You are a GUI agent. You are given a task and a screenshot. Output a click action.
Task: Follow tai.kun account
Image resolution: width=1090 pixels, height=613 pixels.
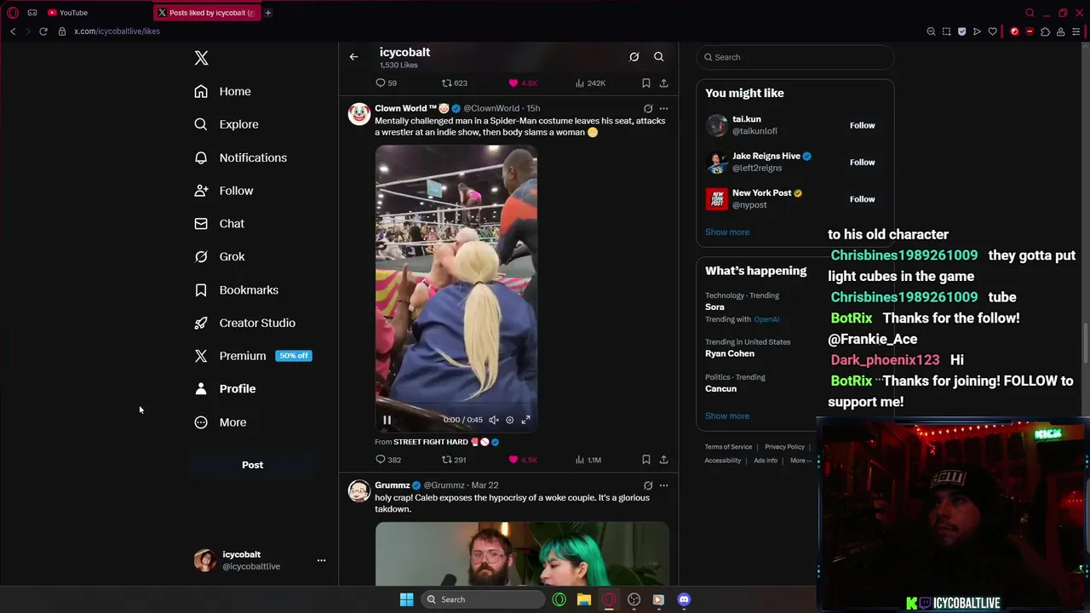(x=862, y=125)
